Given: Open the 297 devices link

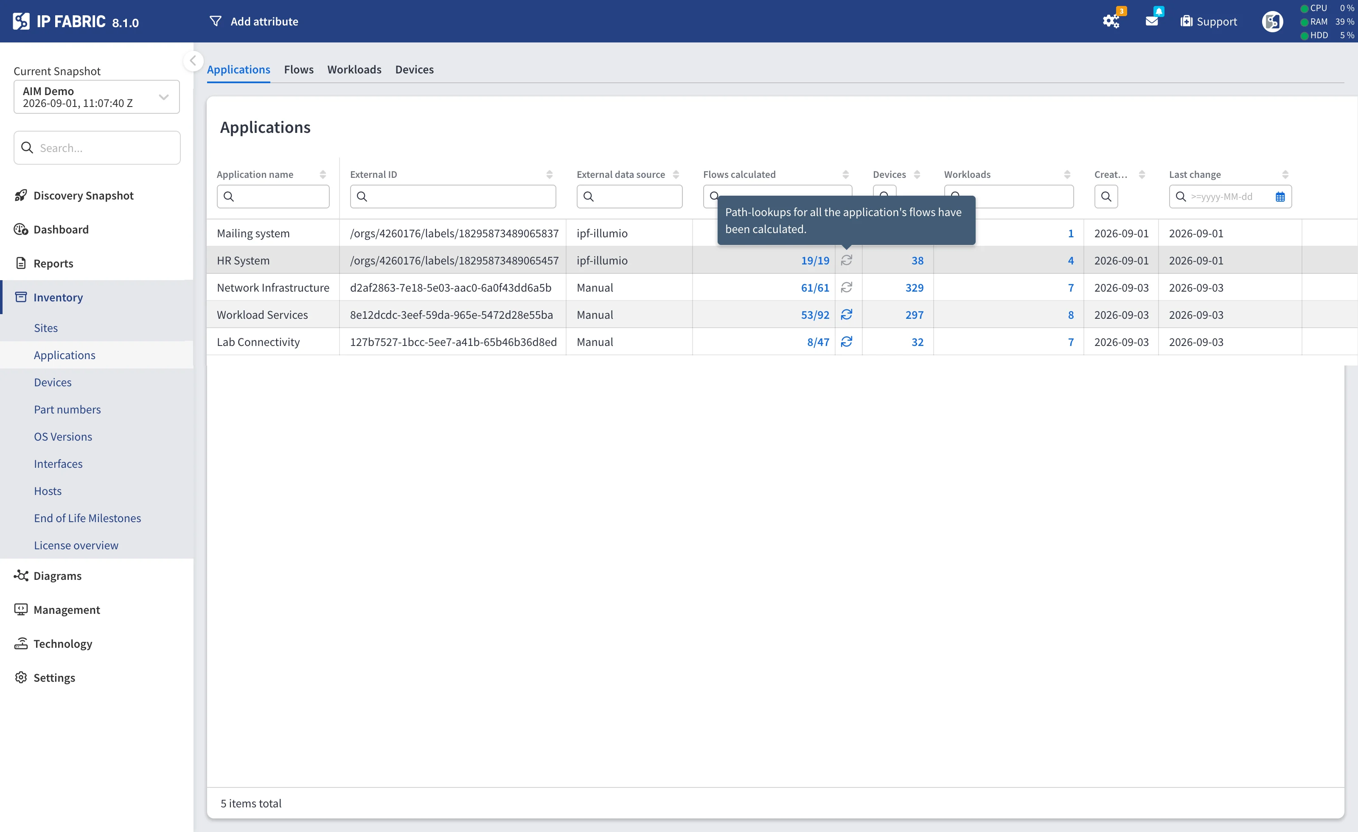Looking at the screenshot, I should (915, 314).
